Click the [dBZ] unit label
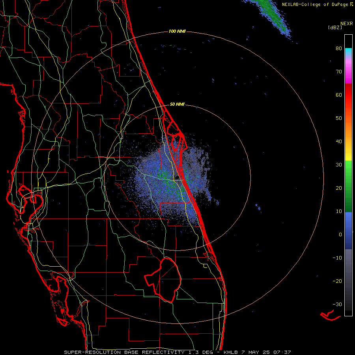This screenshot has height=355, width=355. pos(335,27)
